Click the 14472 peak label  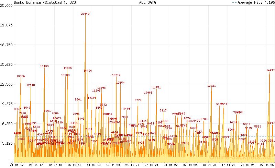(x=271, y=70)
